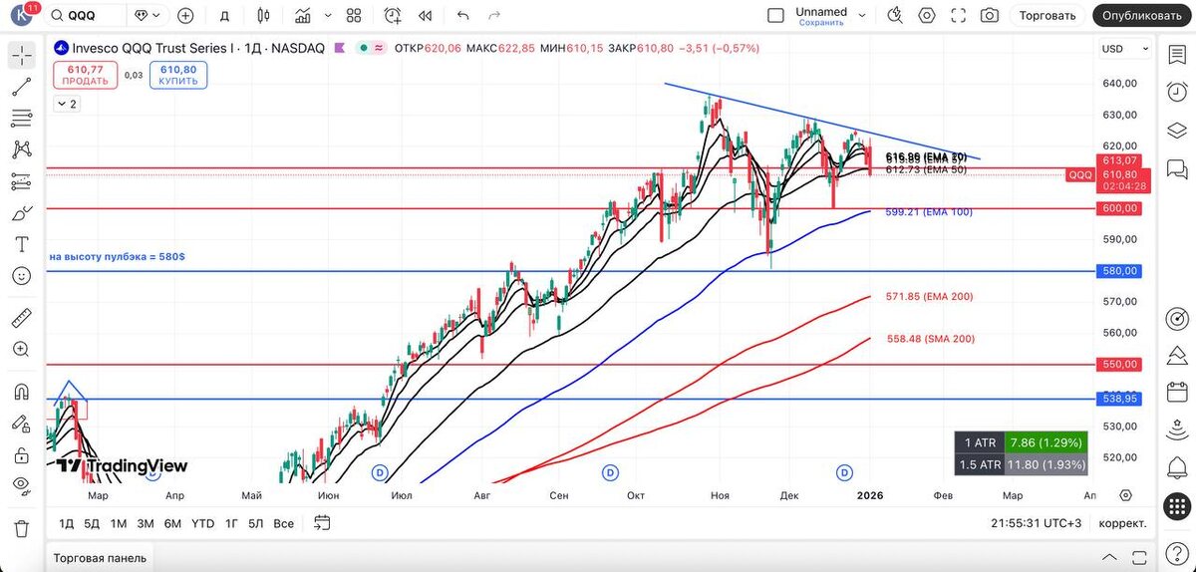Toggle magnet mode for drawings
This screenshot has width=1196, height=572.
(x=22, y=392)
